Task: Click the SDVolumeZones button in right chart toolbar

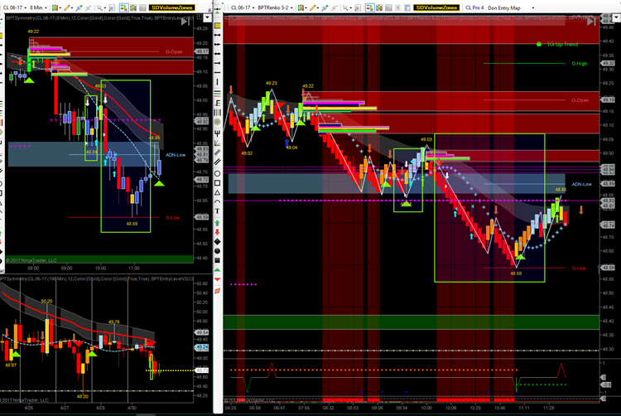Action: click(x=436, y=7)
